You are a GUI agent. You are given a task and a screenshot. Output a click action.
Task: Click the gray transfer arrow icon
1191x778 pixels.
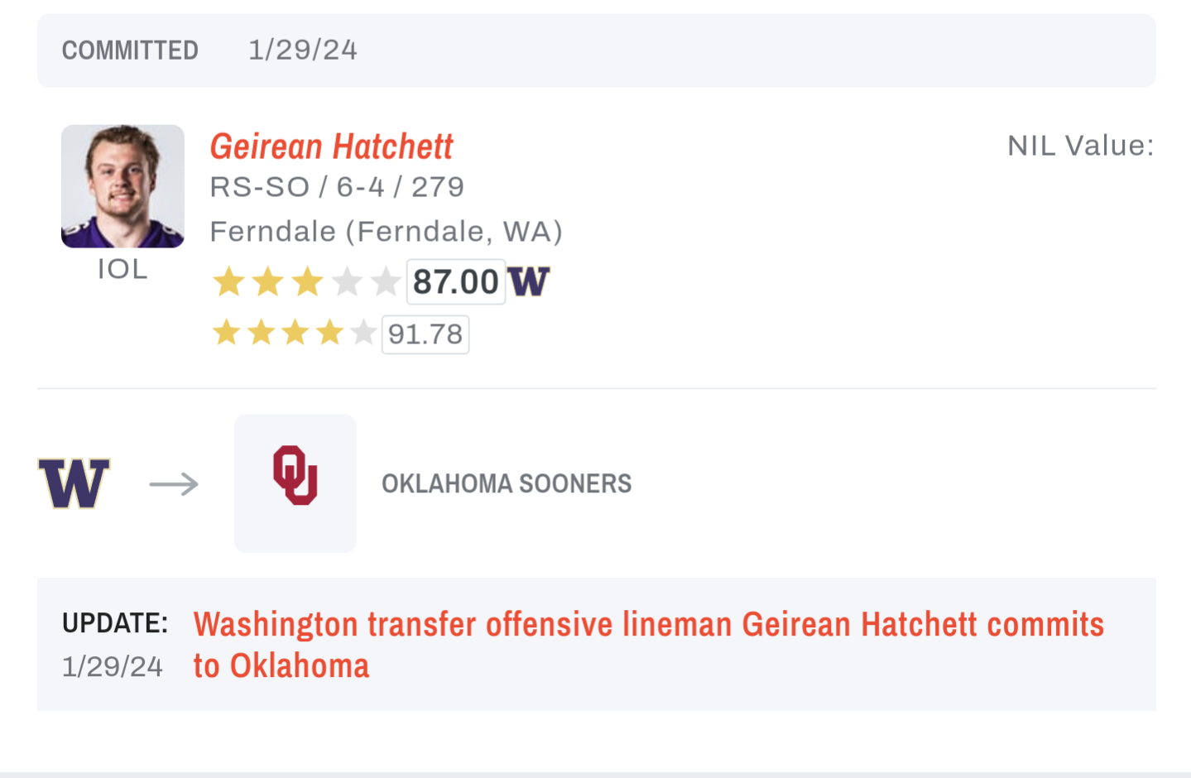(174, 483)
